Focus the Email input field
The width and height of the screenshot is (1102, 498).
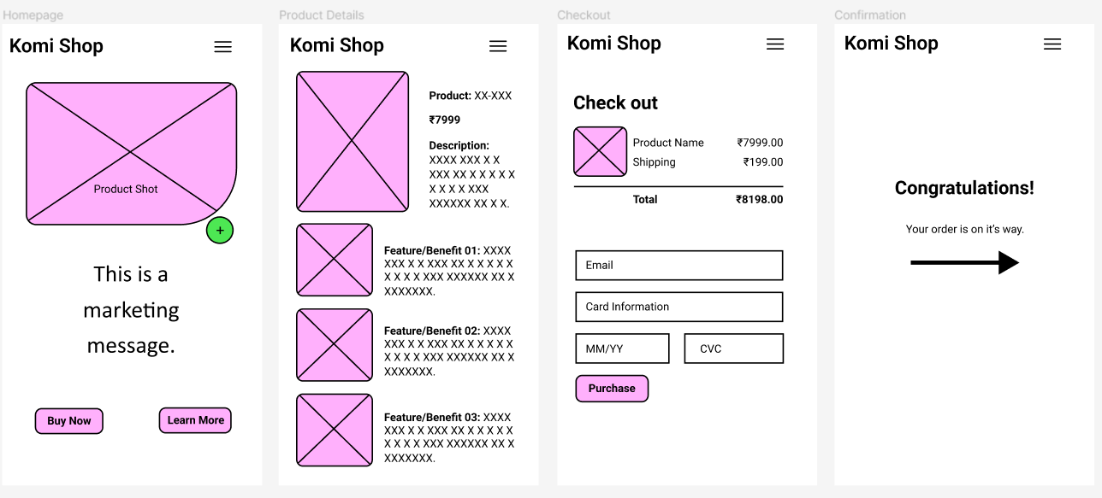(678, 266)
